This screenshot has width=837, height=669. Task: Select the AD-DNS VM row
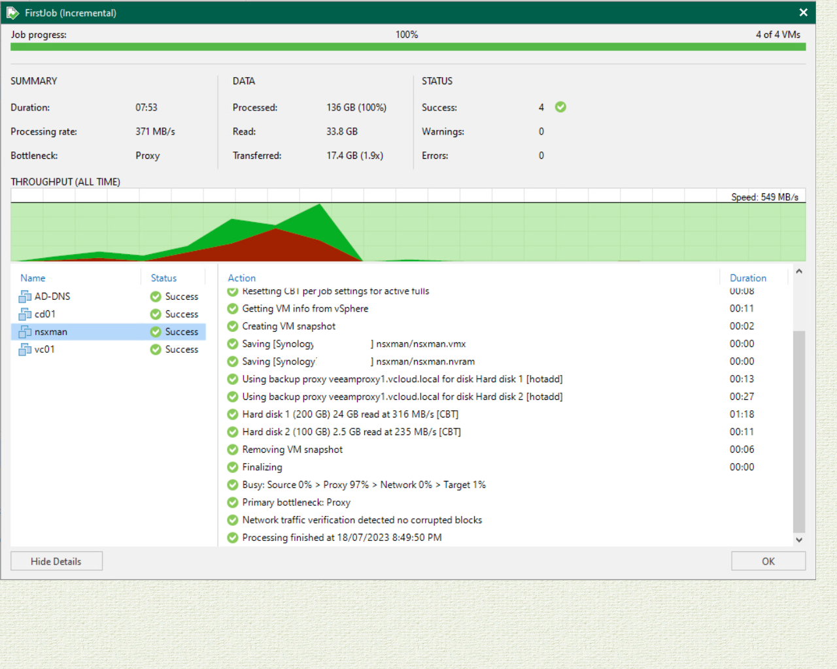(x=109, y=297)
